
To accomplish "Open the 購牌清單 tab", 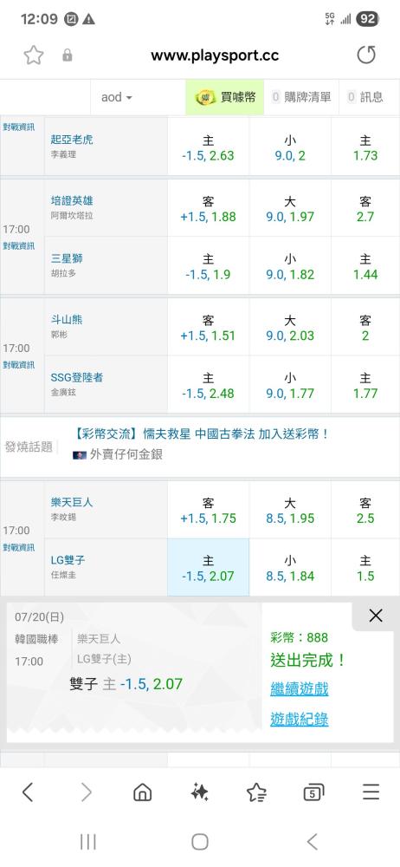I will pyautogui.click(x=301, y=97).
